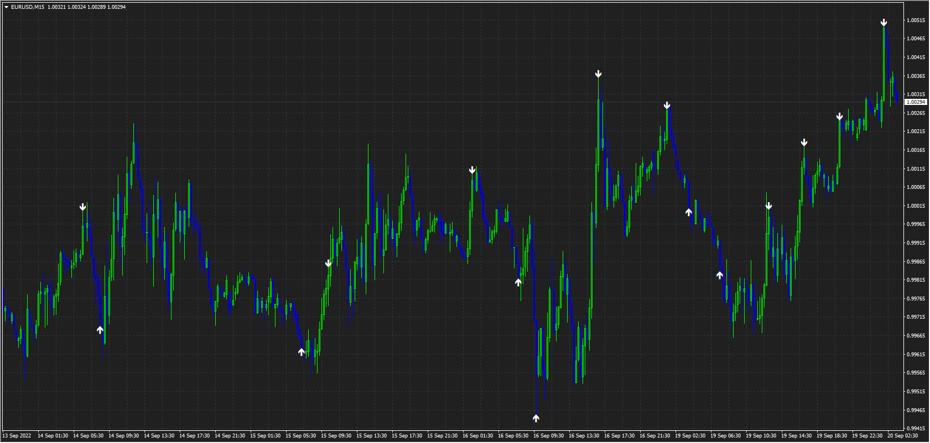Click the 13 Sep 2022 date label
Screen dimensions: 930x443
click(x=17, y=436)
